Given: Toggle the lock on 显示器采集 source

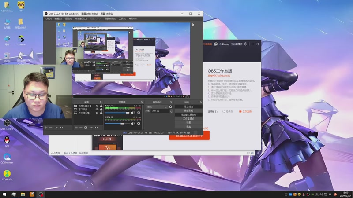Looking at the screenshot, I should coord(101,113).
